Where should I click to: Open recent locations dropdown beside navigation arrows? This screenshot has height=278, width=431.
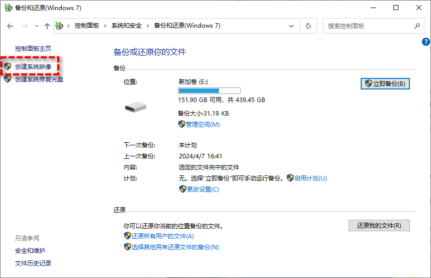tap(36, 26)
